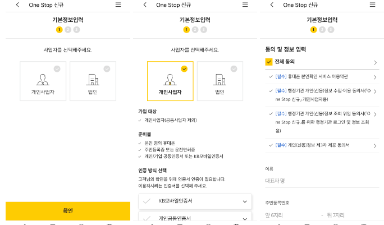Viewport: 384px width, 225px height.
Task: Click 앞 6자리 resident number field
Action: pyautogui.click(x=291, y=215)
